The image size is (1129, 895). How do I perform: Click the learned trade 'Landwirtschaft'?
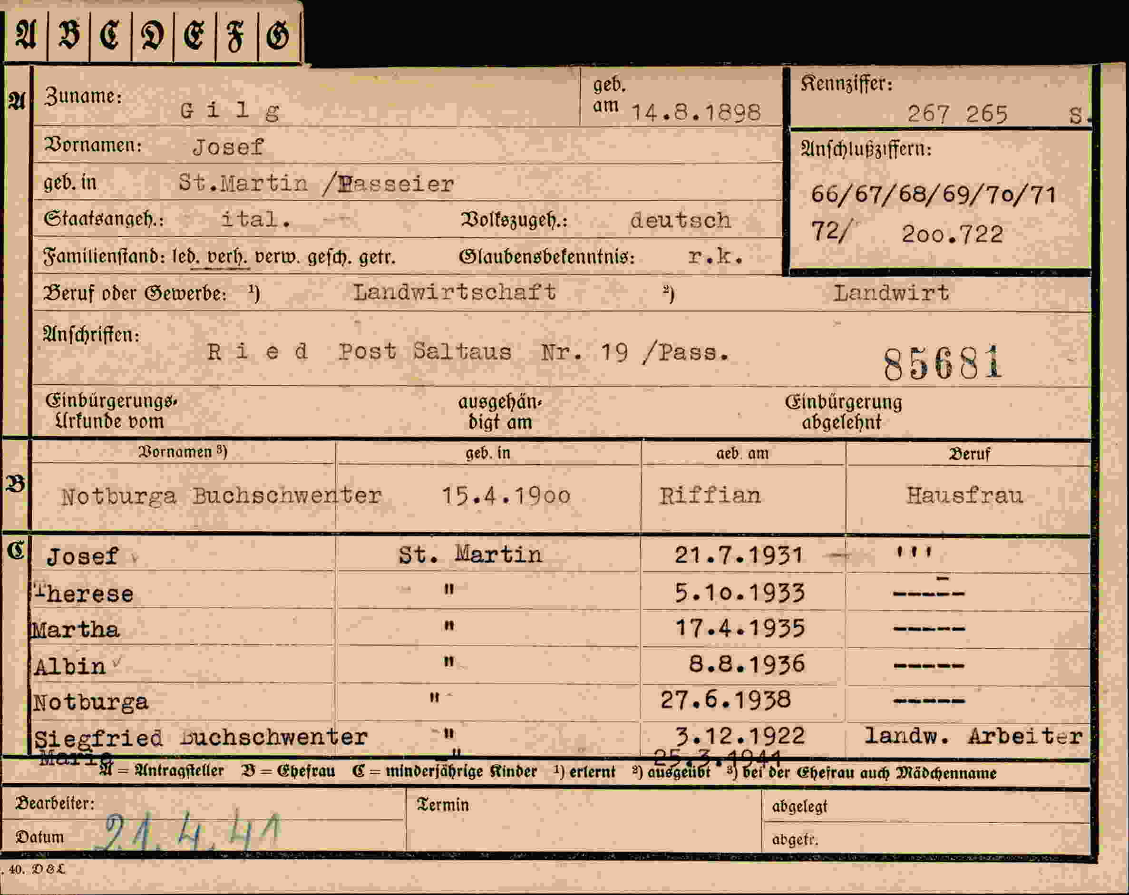[x=455, y=292]
